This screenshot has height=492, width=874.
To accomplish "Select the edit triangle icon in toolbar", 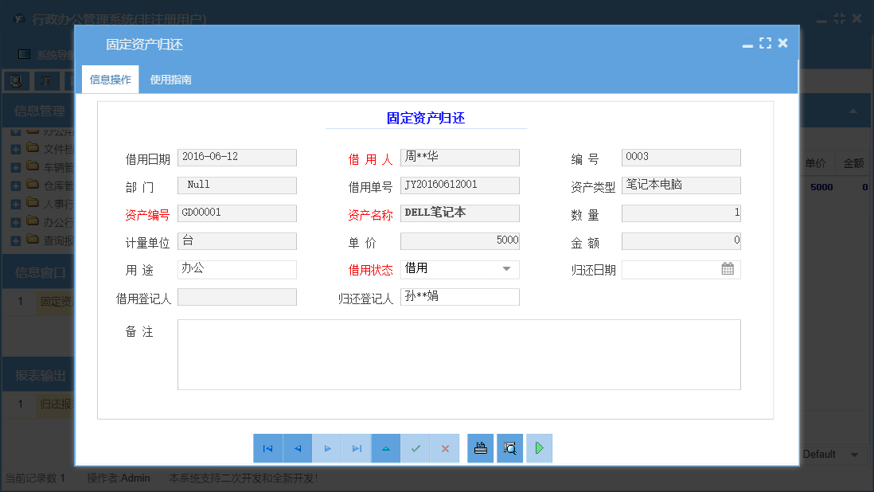I will [386, 448].
